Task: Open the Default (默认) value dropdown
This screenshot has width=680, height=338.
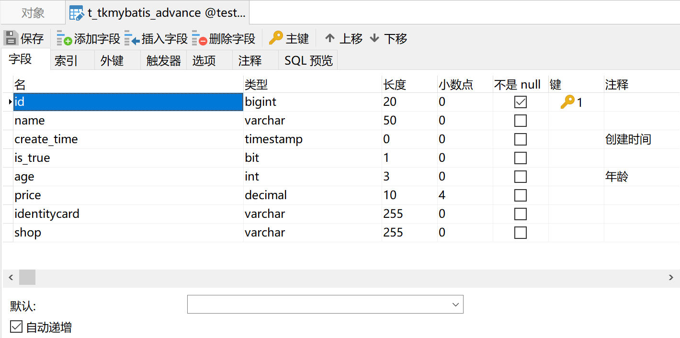Action: (325, 304)
